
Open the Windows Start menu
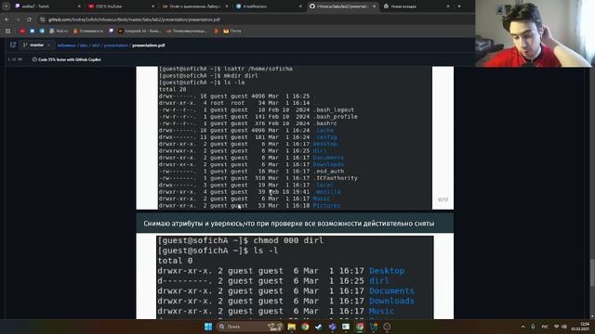208,327
